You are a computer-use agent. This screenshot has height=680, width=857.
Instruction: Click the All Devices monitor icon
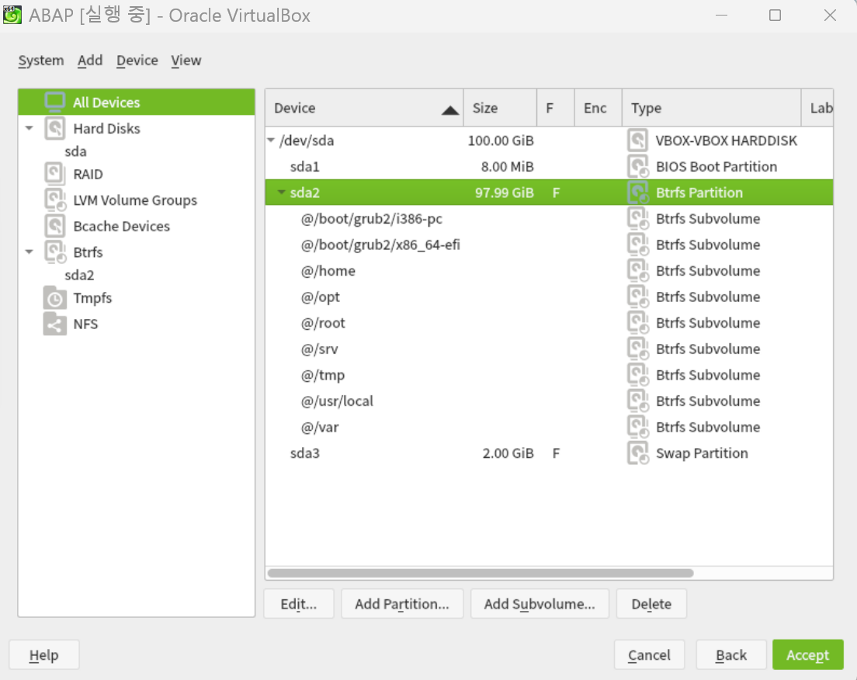pos(54,102)
